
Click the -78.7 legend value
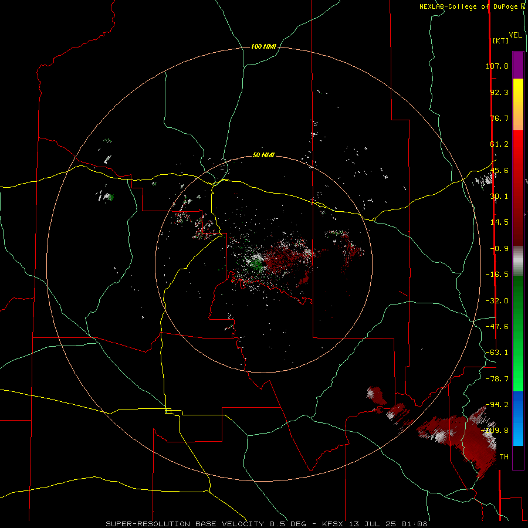(497, 379)
